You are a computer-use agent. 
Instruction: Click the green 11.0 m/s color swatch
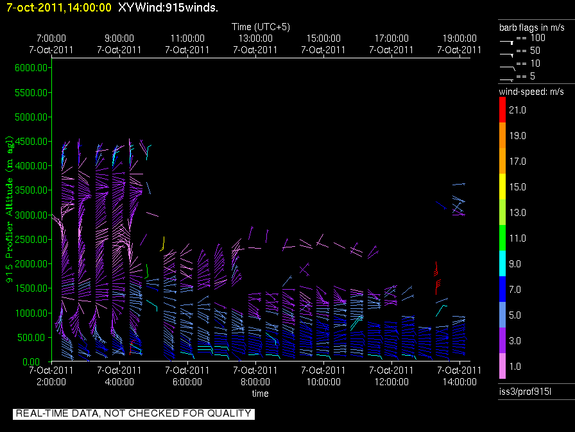[502, 238]
